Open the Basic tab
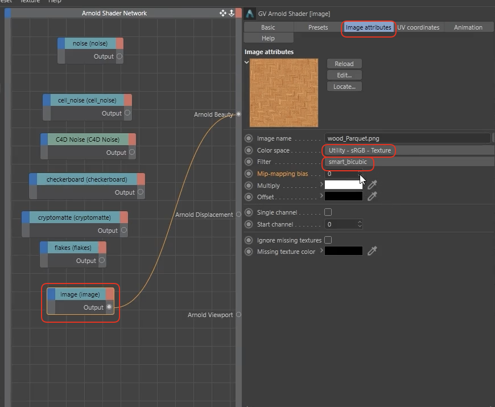The image size is (495, 407). click(x=268, y=27)
